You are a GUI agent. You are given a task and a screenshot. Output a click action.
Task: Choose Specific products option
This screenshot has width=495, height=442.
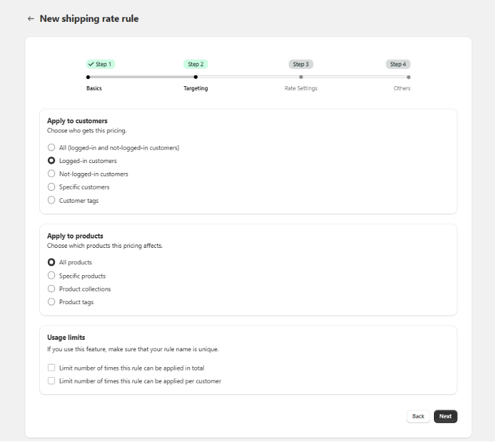click(x=52, y=276)
